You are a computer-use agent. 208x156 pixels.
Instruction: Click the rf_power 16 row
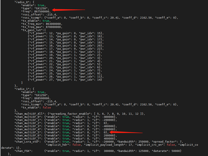tap(66, 46)
